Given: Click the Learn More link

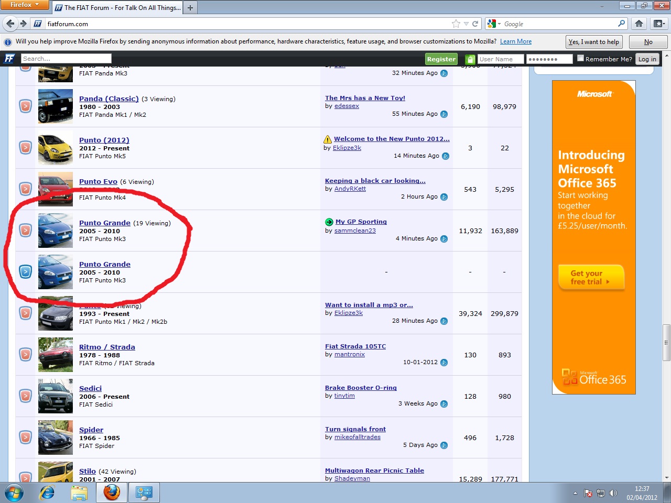Looking at the screenshot, I should point(516,41).
